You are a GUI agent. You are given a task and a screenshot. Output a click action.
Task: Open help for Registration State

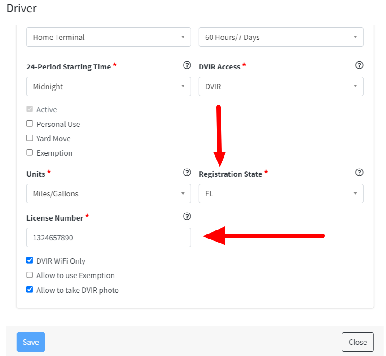click(359, 172)
